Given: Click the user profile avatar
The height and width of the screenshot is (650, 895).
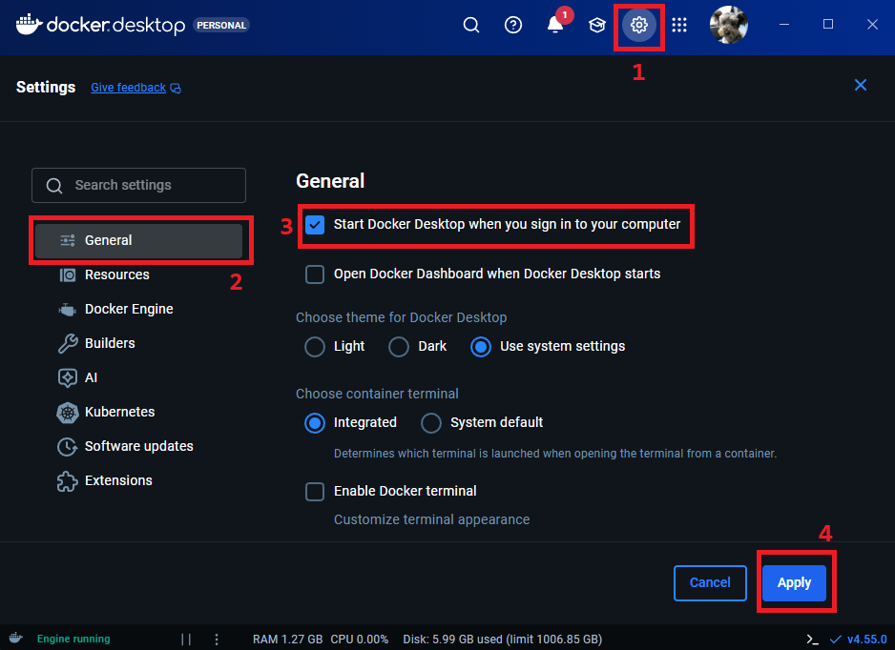Looking at the screenshot, I should pyautogui.click(x=729, y=25).
